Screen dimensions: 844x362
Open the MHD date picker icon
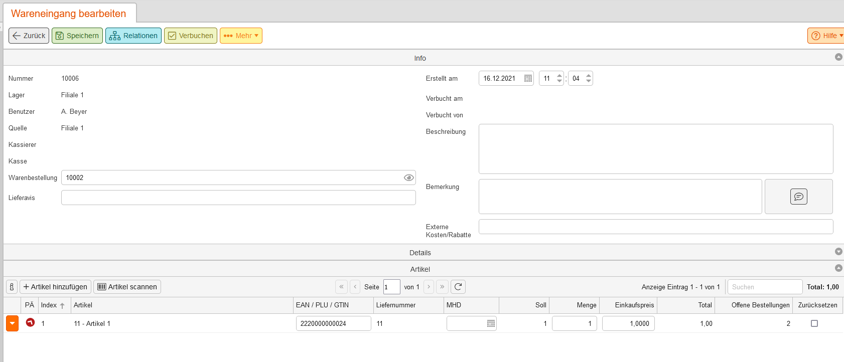(x=491, y=324)
